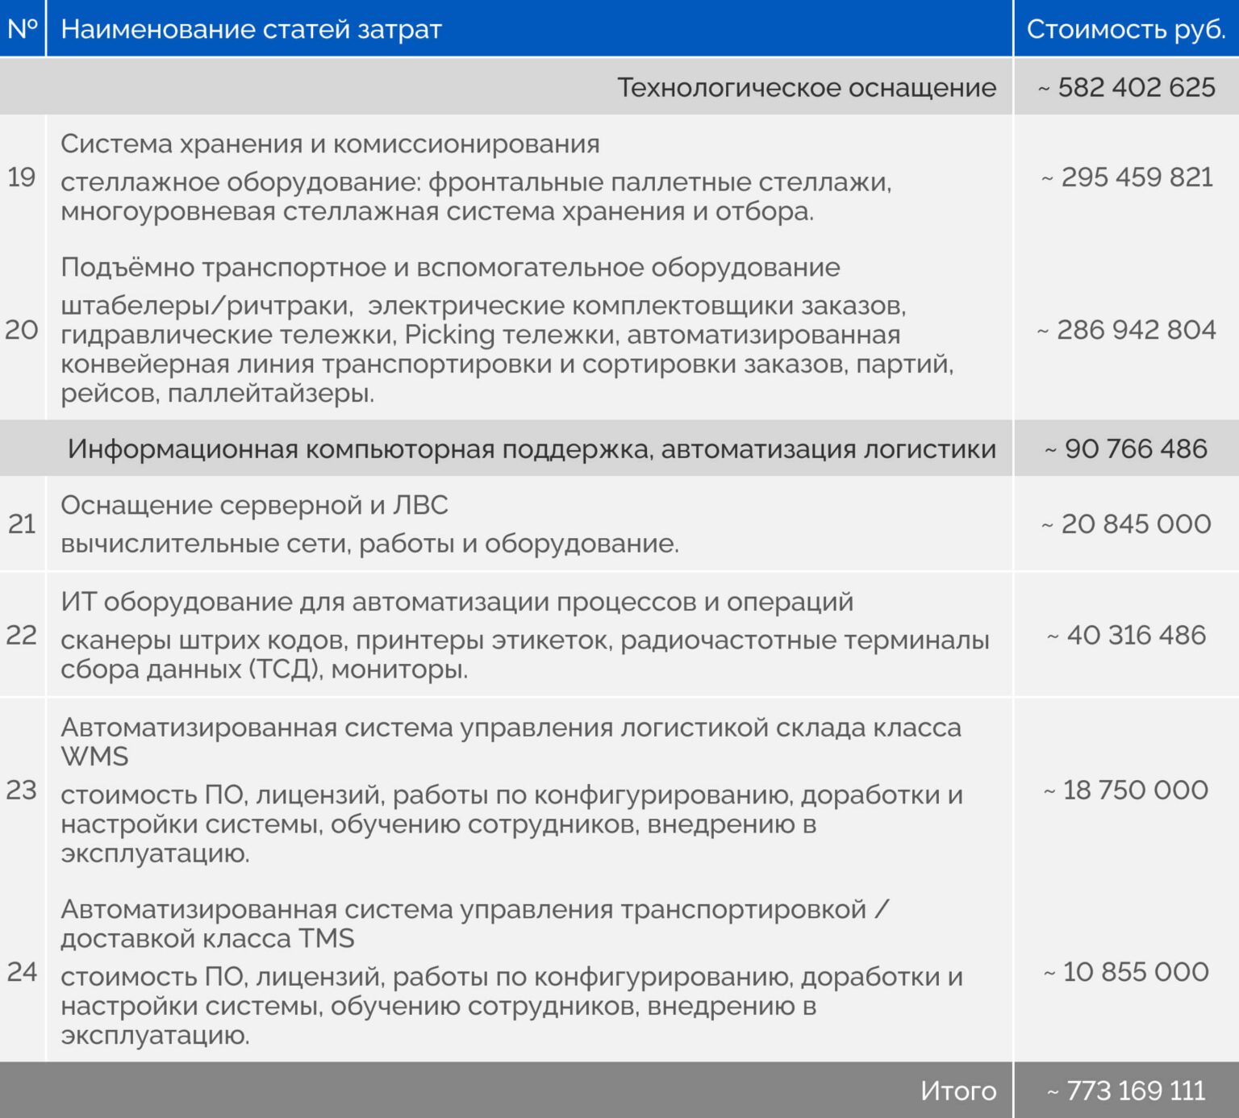Click the TMS cost ~ 10 855 000

[x=1126, y=971]
